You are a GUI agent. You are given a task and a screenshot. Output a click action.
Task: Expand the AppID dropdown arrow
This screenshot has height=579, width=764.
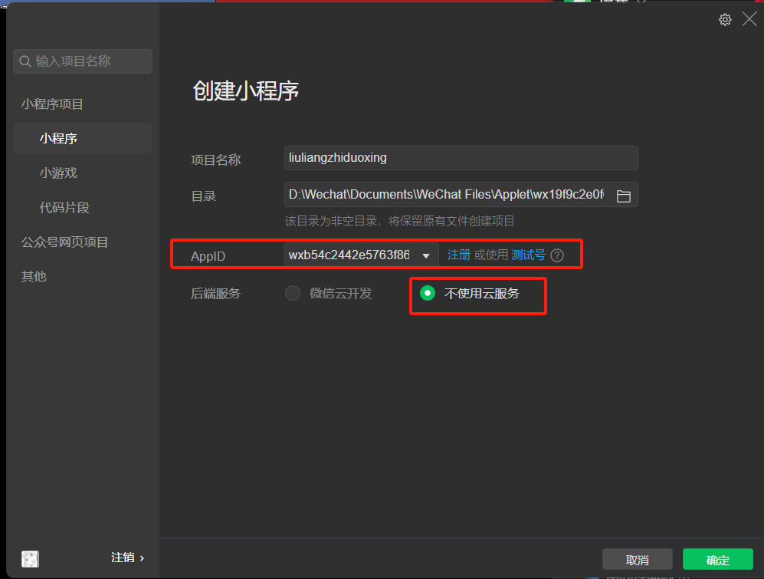pyautogui.click(x=426, y=256)
